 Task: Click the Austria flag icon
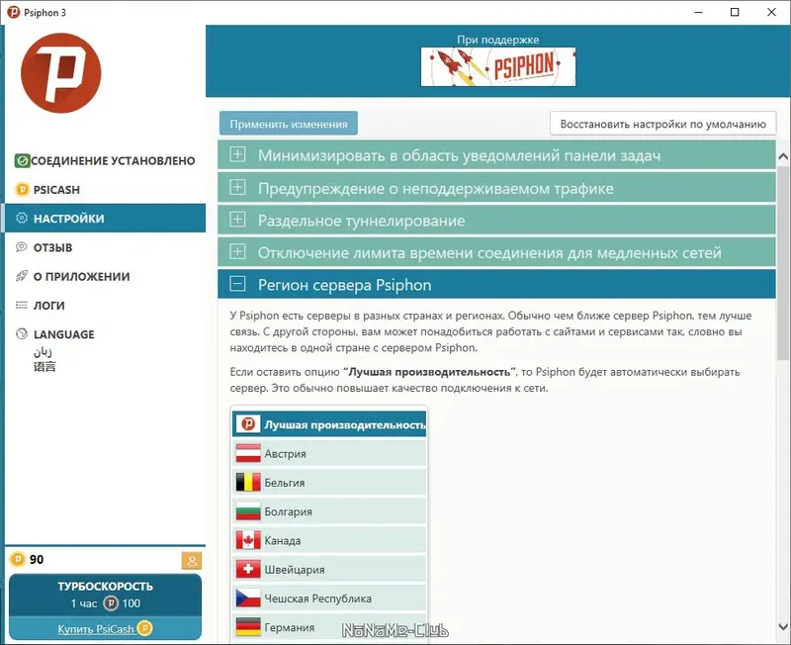(x=248, y=454)
